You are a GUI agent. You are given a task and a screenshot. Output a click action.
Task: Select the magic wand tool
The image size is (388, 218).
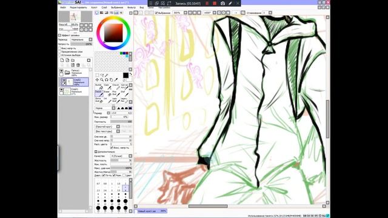(107, 75)
